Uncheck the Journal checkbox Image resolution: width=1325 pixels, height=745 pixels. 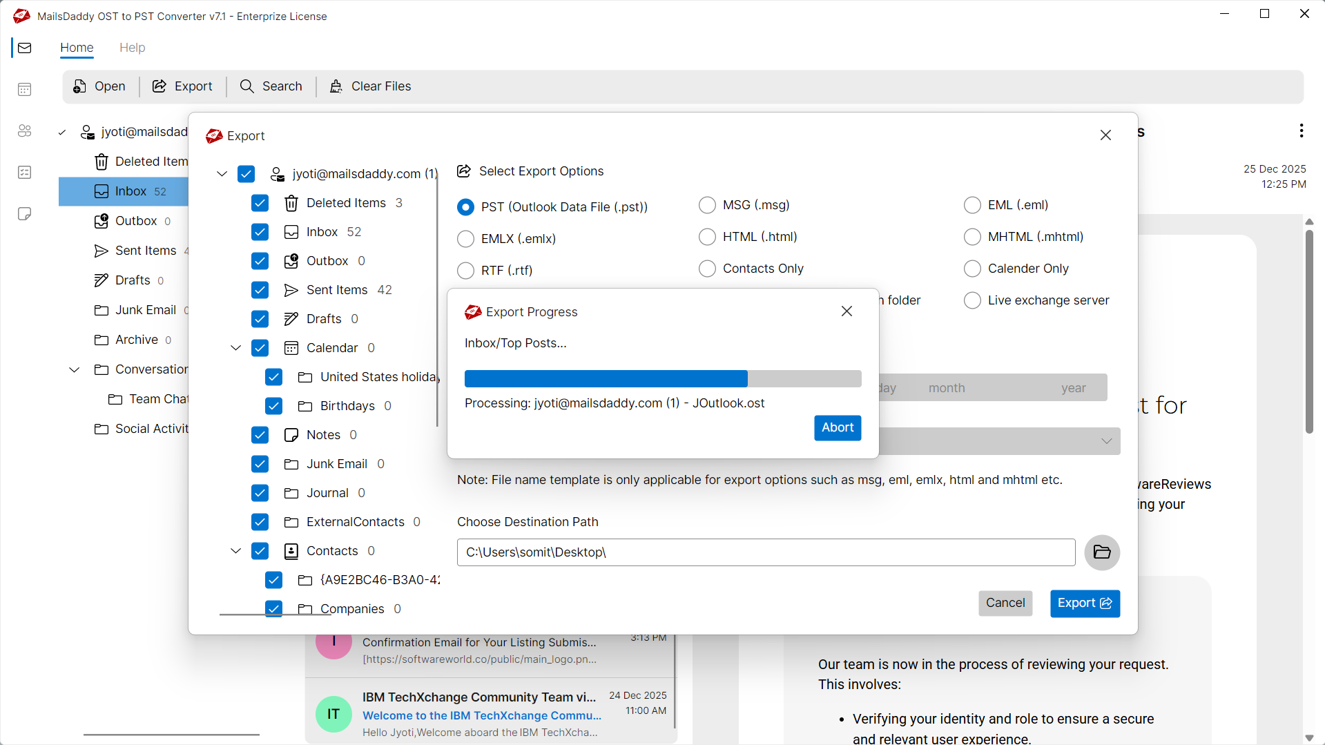(x=260, y=493)
